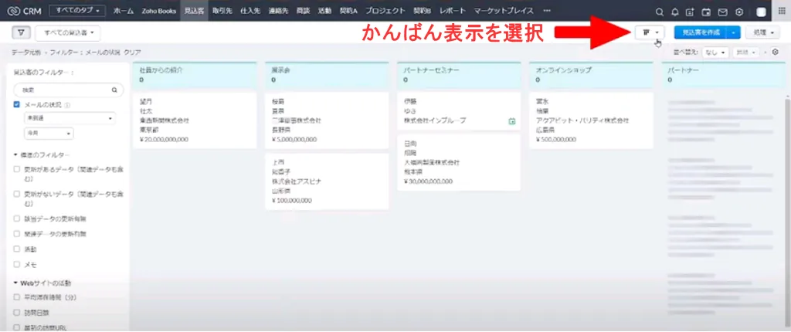
Task: Open lead card 東西新聞株式会社
Action: point(195,120)
